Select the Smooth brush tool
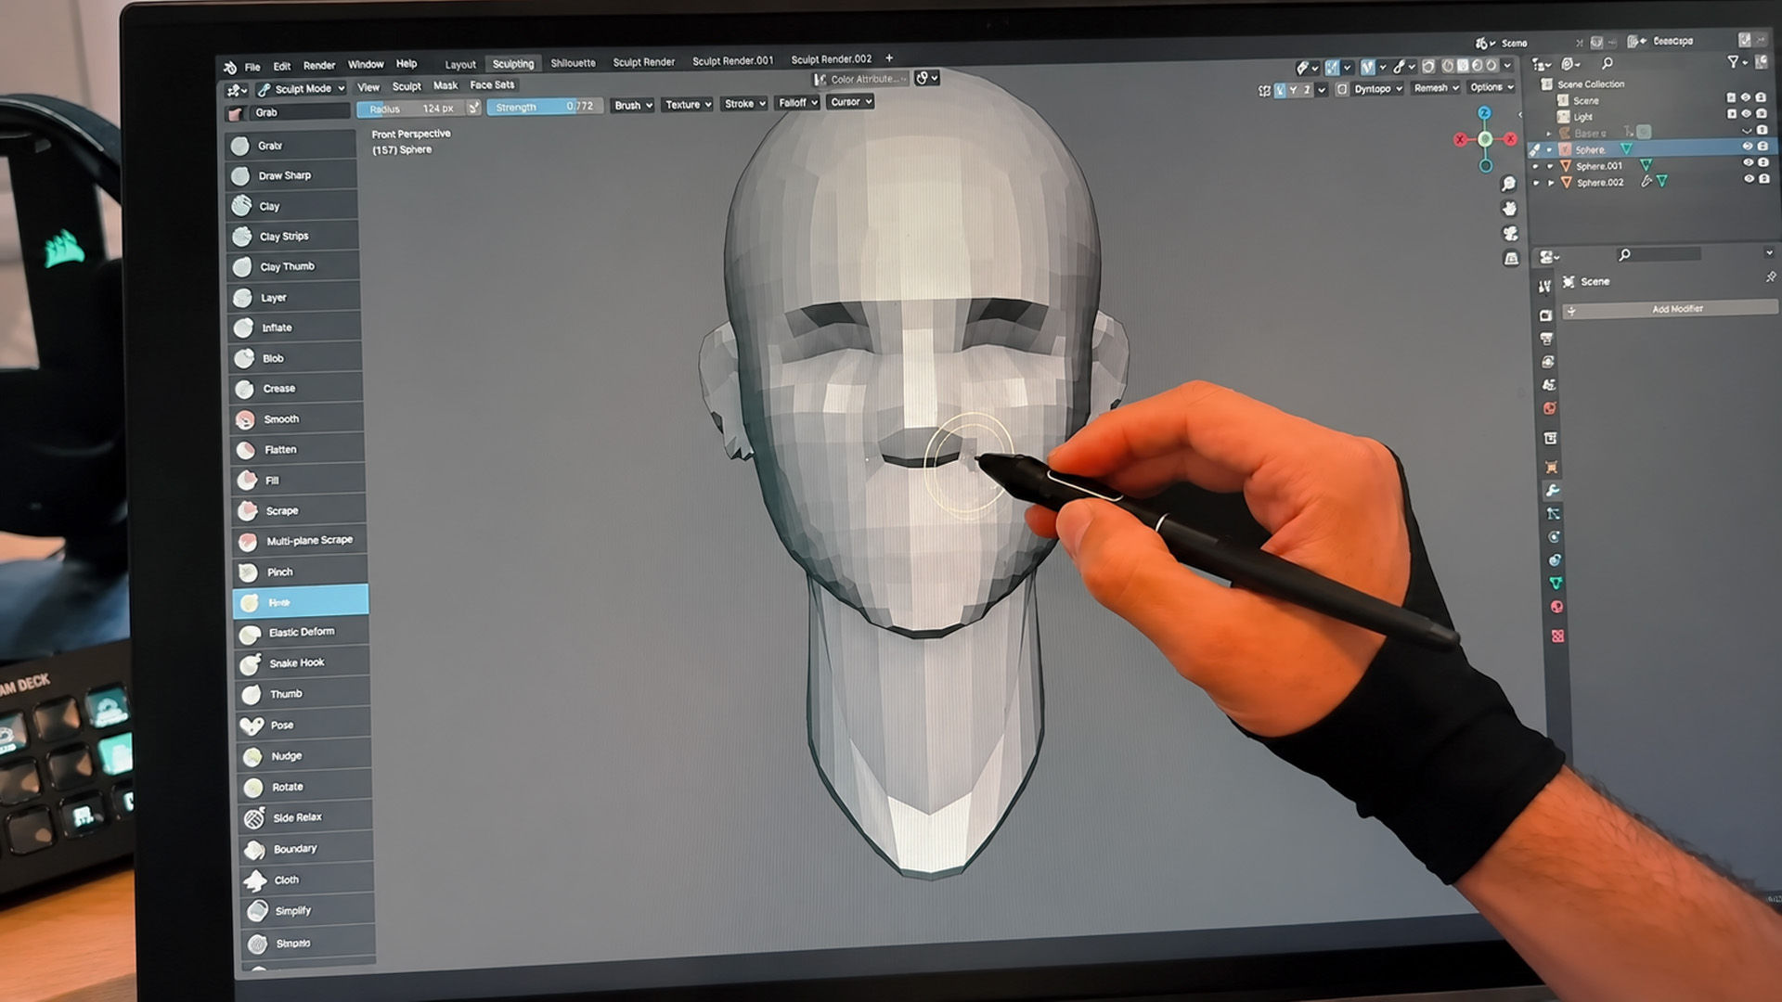The width and height of the screenshot is (1782, 1002). [296, 419]
